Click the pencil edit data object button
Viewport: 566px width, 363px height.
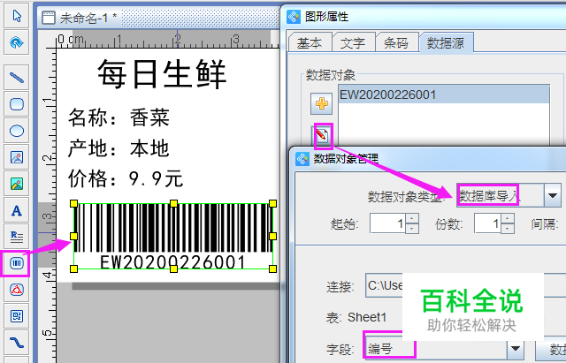coord(321,135)
